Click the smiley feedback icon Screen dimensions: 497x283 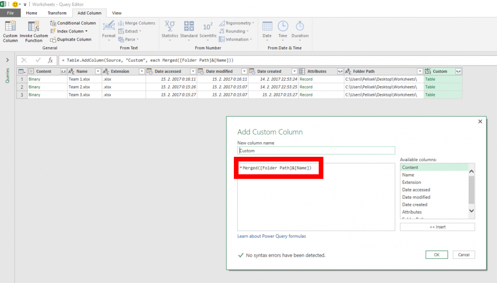[15, 4]
